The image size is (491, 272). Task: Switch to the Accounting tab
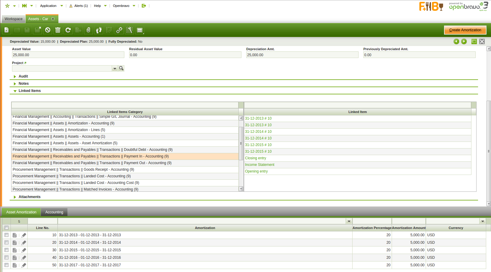click(54, 212)
